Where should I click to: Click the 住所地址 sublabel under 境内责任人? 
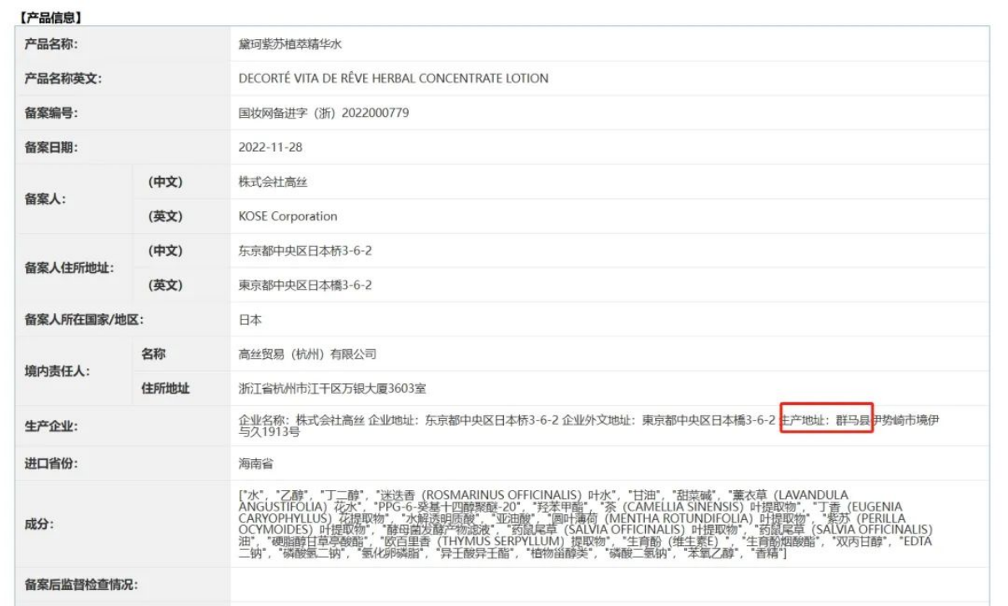tap(165, 388)
